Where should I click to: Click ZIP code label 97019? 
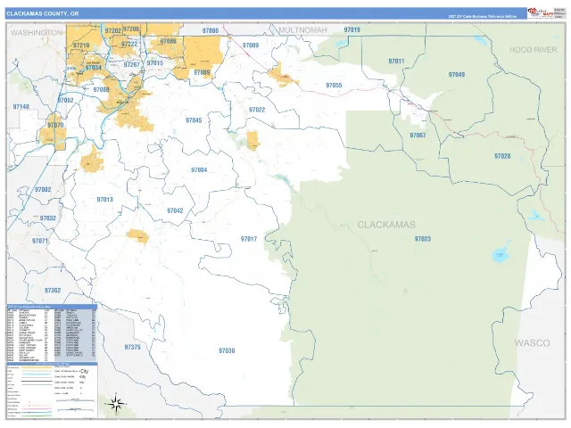click(x=352, y=29)
